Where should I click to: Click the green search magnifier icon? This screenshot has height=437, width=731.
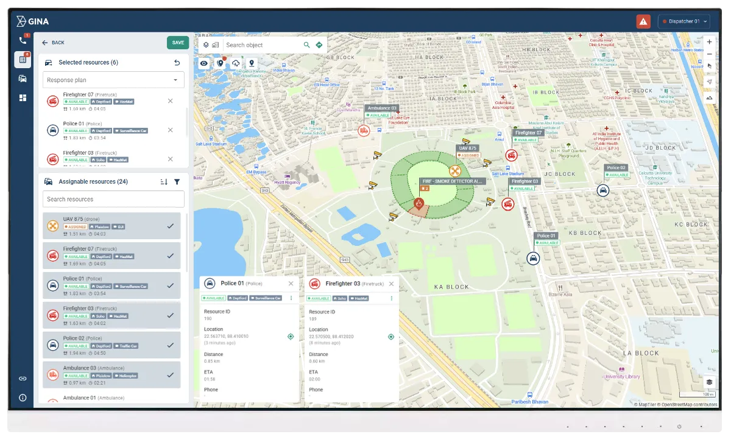coord(307,45)
